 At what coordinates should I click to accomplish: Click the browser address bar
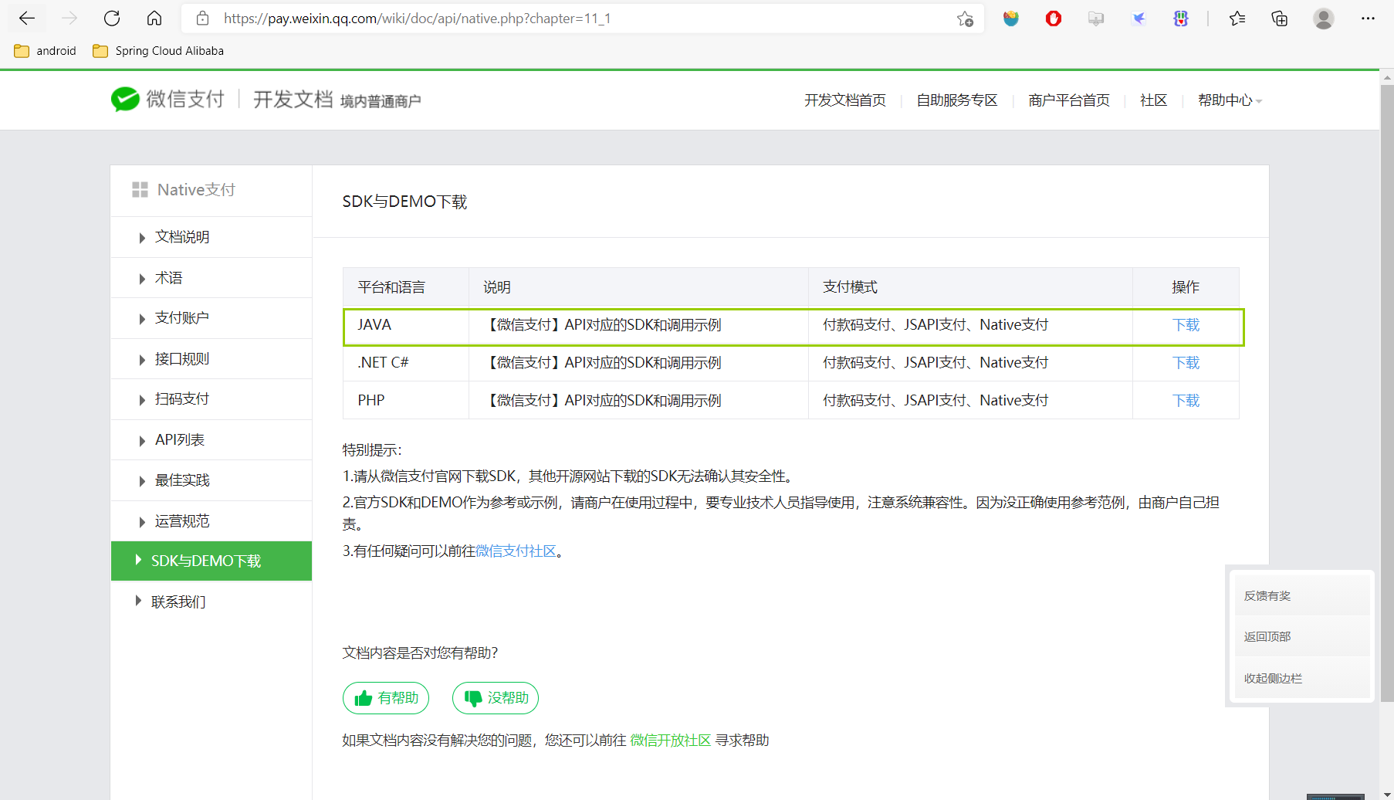click(x=540, y=18)
